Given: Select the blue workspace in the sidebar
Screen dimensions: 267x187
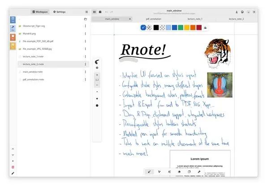Looking at the screenshot, I should 13,20.
